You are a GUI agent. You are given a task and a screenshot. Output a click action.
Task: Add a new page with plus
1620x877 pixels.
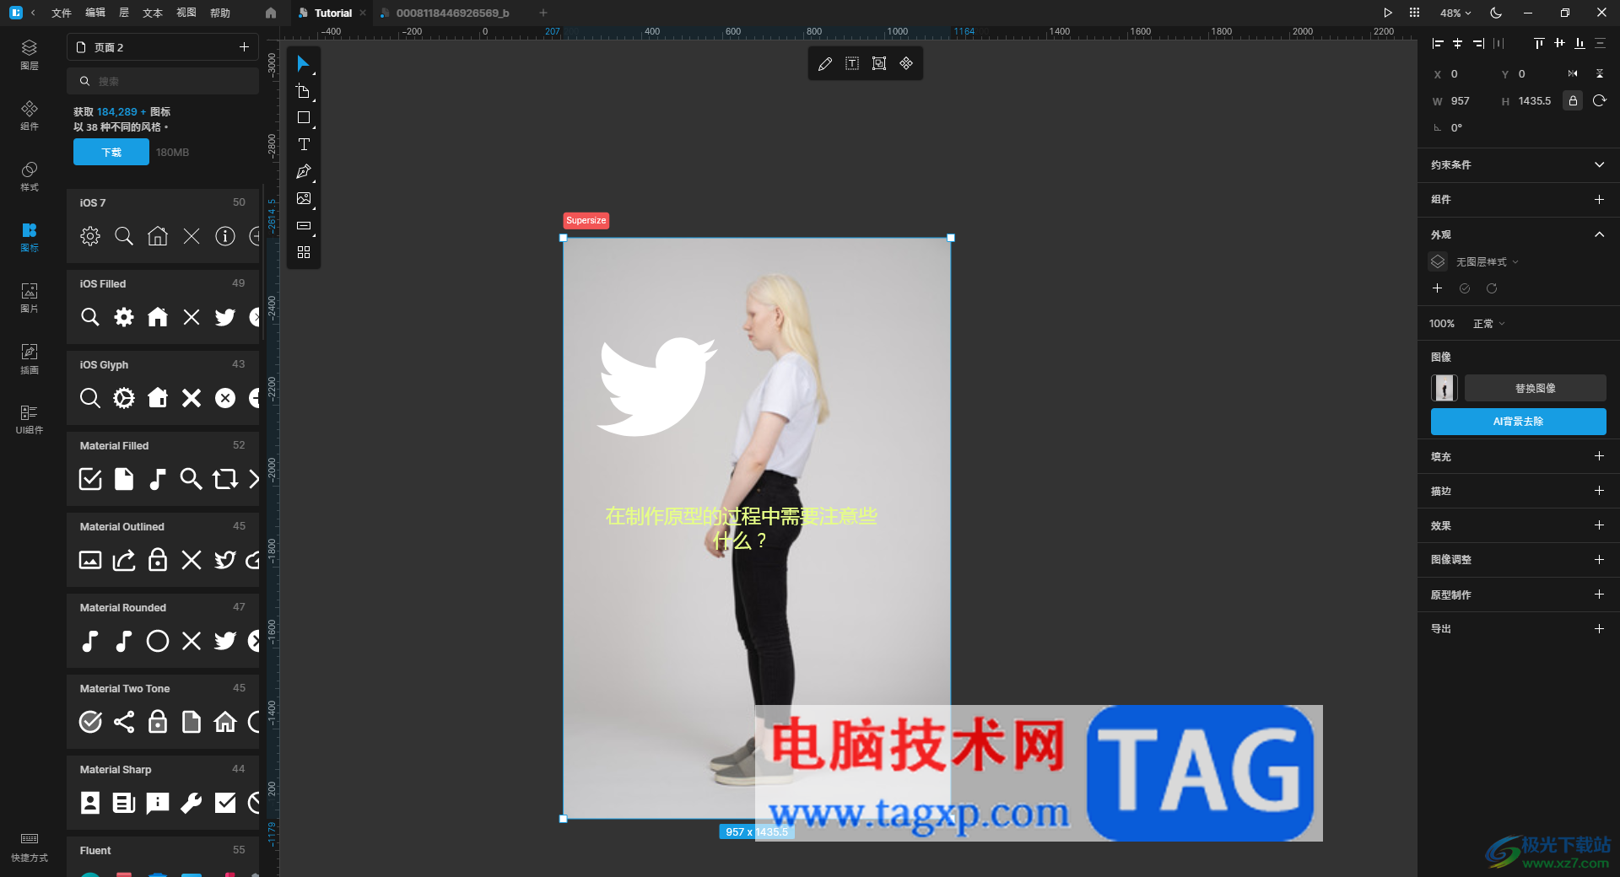tap(244, 47)
